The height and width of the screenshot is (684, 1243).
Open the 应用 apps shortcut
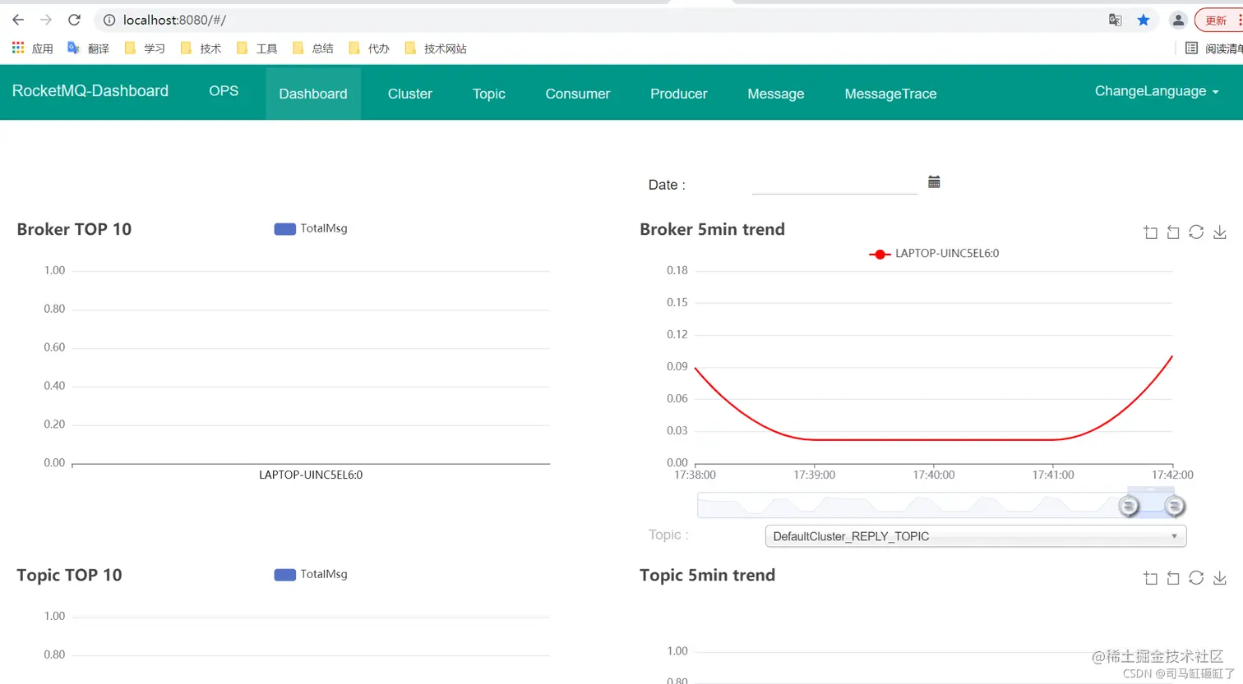coord(33,48)
